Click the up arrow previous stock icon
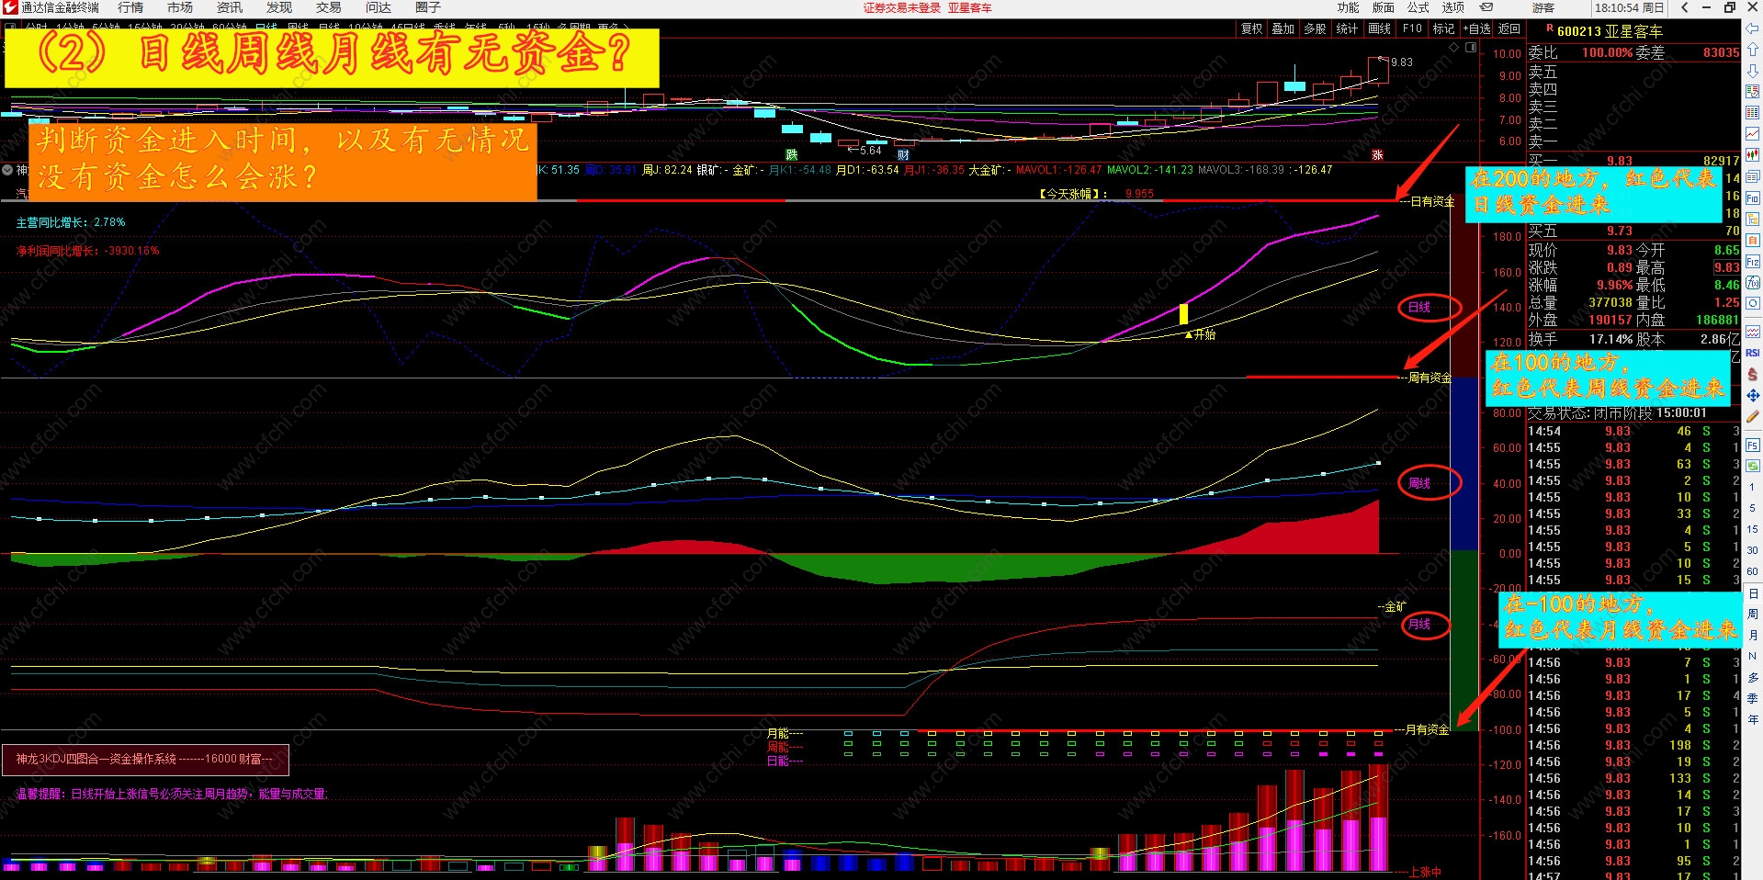This screenshot has width=1763, height=880. tap(1753, 50)
